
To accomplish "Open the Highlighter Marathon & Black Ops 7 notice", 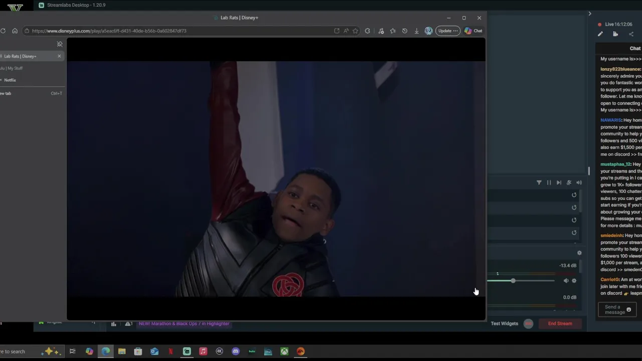I will pyautogui.click(x=184, y=323).
